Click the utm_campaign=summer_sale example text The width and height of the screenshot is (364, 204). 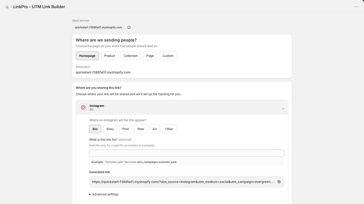157,162
